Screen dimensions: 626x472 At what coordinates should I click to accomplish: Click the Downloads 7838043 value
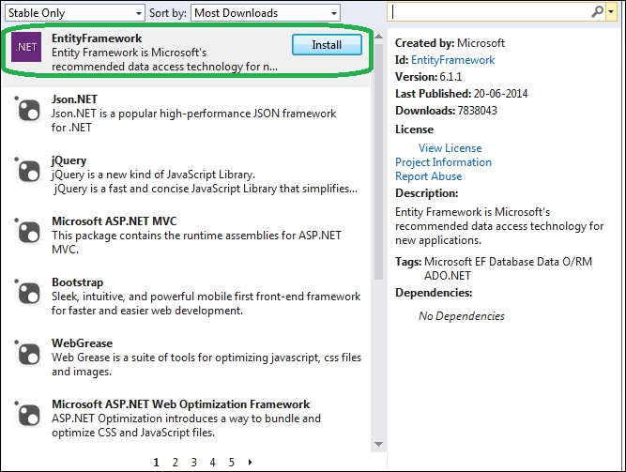(477, 110)
